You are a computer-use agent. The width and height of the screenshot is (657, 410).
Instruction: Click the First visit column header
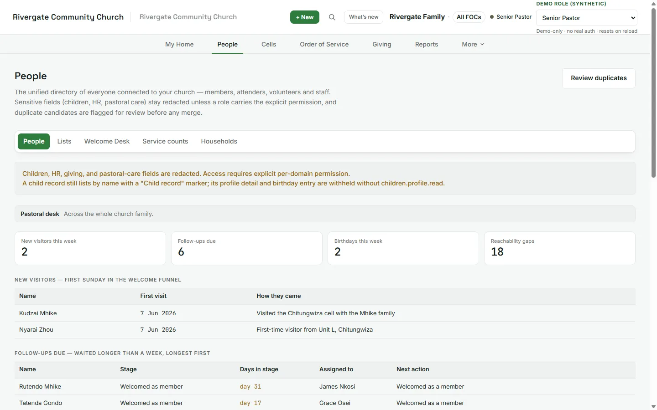153,296
